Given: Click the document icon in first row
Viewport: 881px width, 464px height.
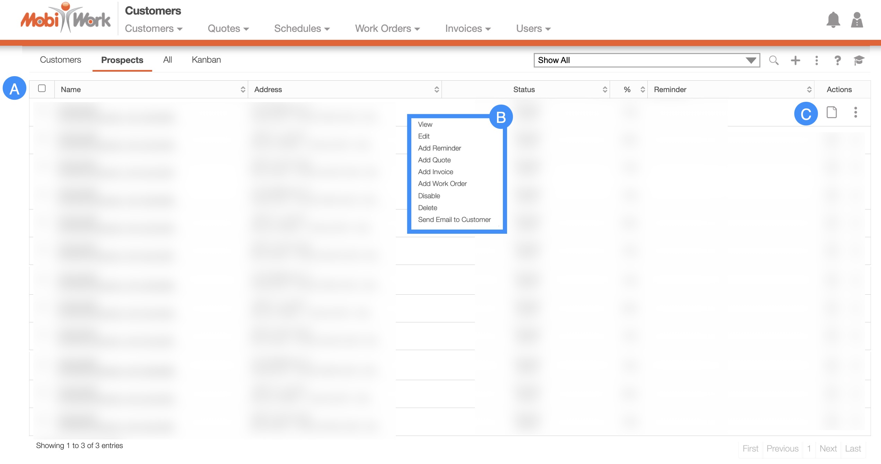Looking at the screenshot, I should tap(831, 112).
